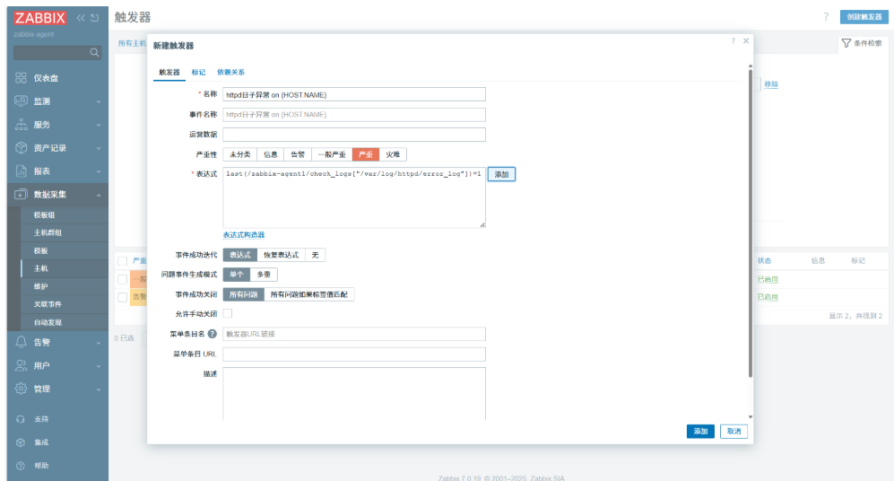Click the sidebar search magnifier icon
The height and width of the screenshot is (481, 894).
tap(95, 52)
